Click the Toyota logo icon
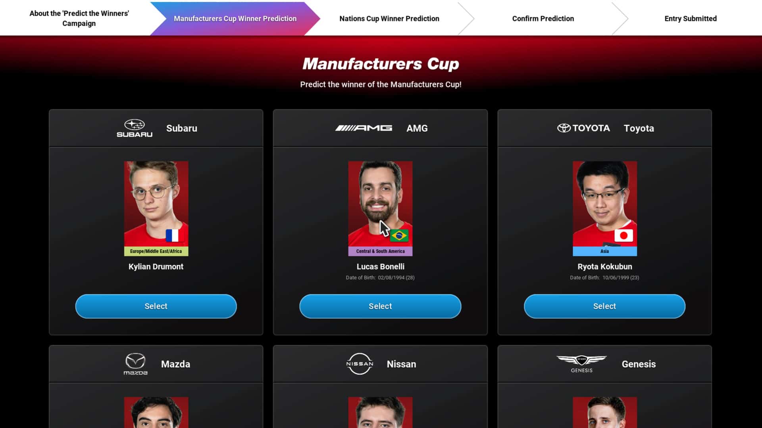 [583, 128]
